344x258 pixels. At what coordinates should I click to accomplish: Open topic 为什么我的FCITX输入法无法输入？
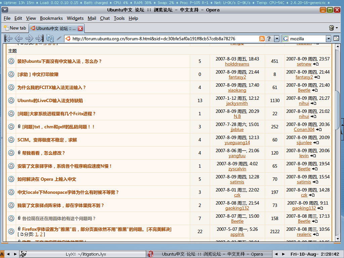(51, 88)
